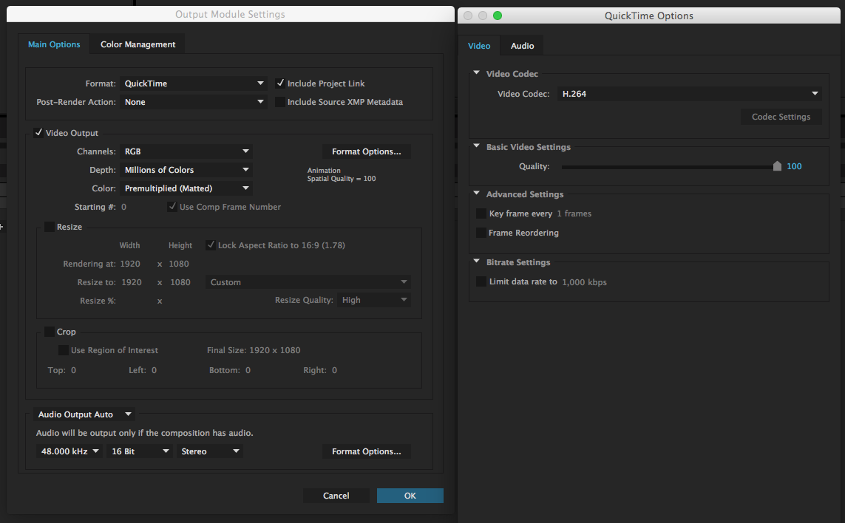Viewport: 845px width, 523px height.
Task: Click green zoom button of QuickTime Options
Action: point(498,16)
